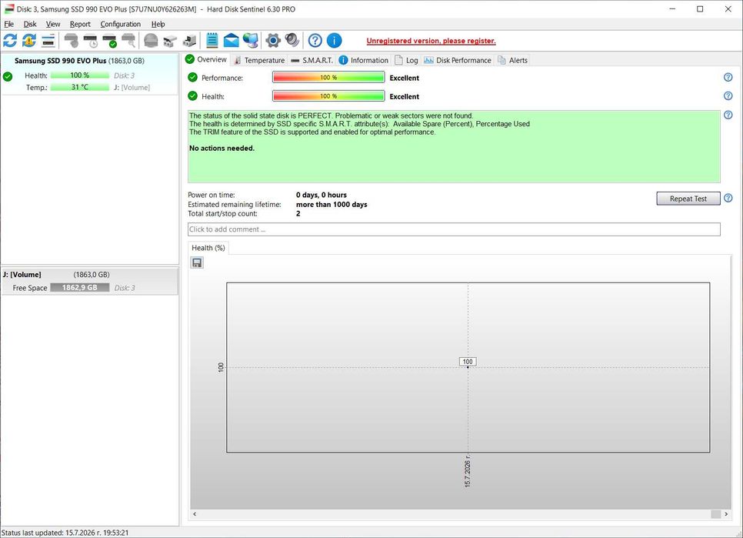The image size is (743, 538).
Task: Open the blue notepad report icon
Action: click(x=212, y=41)
